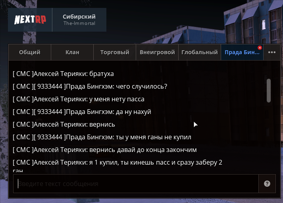
Task: Click message 'Алексей Терияки: братуха'
Action: 63,74
